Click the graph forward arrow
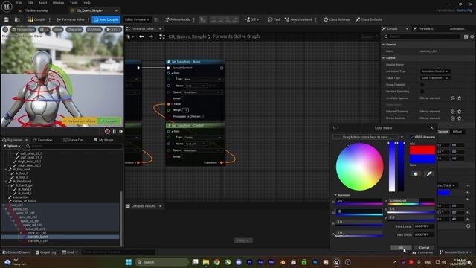 click(151, 36)
